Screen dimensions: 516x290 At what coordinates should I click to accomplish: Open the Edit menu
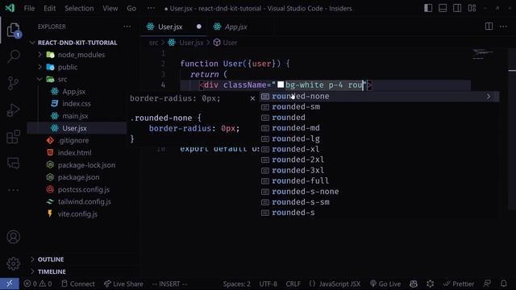click(x=50, y=8)
